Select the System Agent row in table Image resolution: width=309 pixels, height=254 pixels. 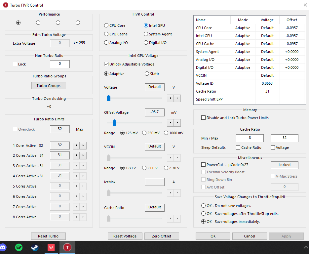click(250, 52)
